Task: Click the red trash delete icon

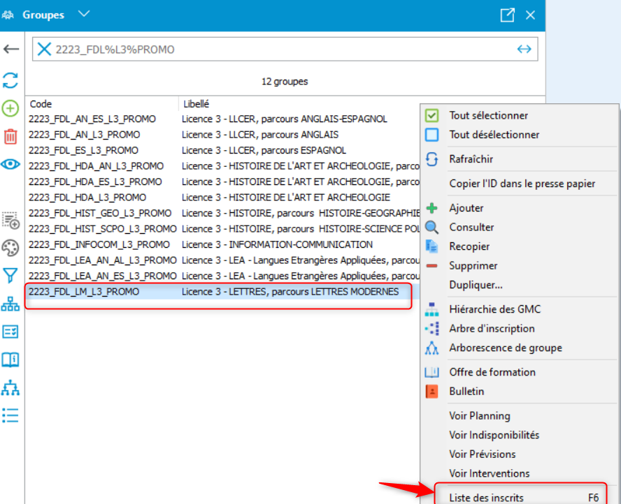Action: click(10, 136)
